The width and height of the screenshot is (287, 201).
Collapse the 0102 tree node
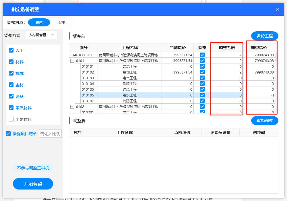coord(72,107)
